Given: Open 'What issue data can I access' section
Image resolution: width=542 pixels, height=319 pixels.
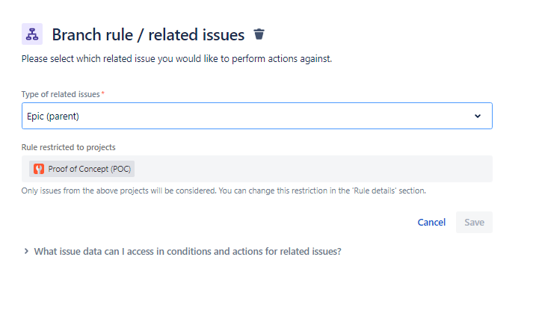Looking at the screenshot, I should [188, 252].
